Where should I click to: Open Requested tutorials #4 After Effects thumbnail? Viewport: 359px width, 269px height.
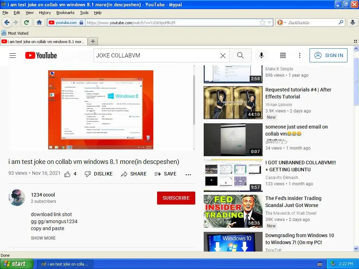pyautogui.click(x=233, y=103)
